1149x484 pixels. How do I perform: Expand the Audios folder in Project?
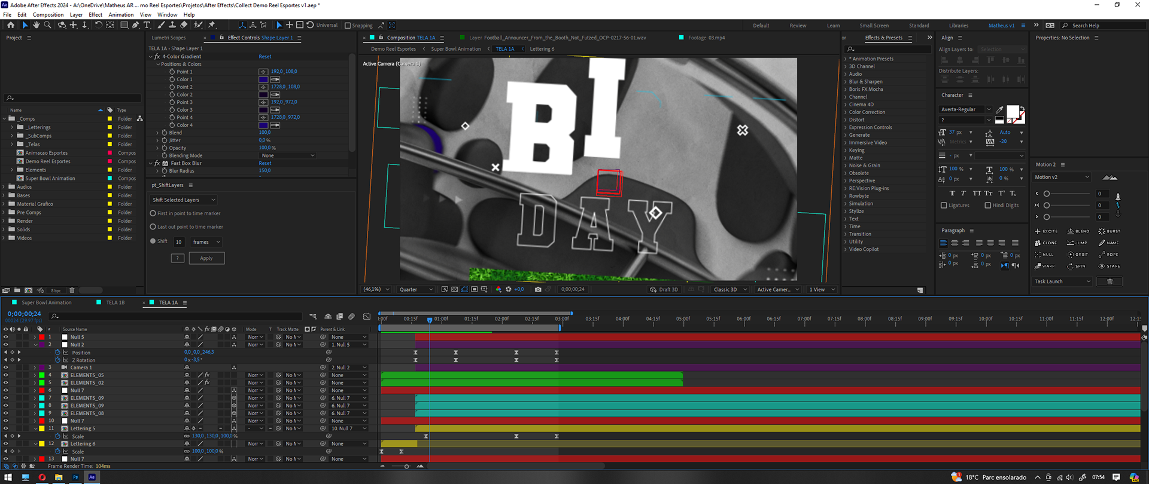[x=4, y=187]
